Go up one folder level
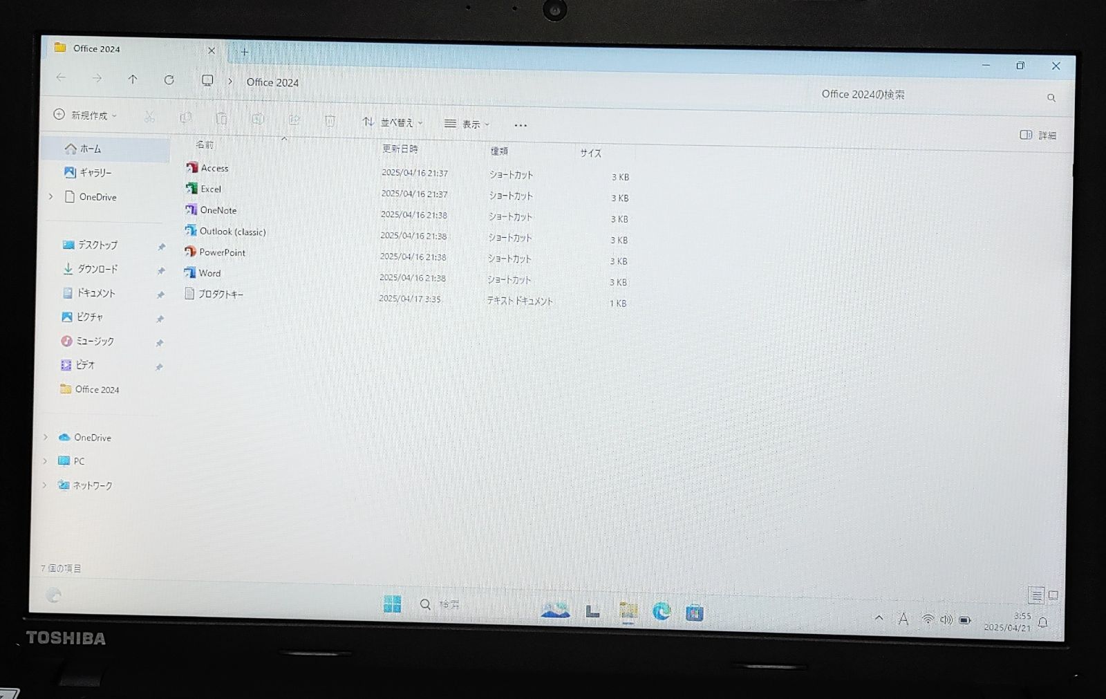Screen dimensions: 1106x699 click(x=133, y=80)
